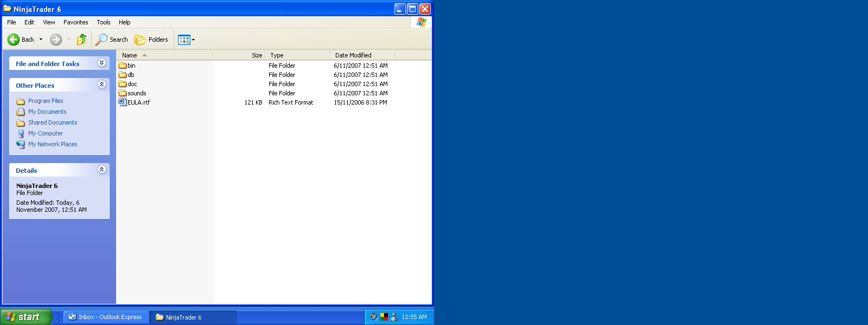Viewport: 868px width, 325px height.
Task: Go to My Documents link
Action: click(x=47, y=112)
